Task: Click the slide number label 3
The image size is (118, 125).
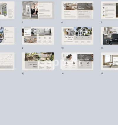Action: (x=23, y=22)
